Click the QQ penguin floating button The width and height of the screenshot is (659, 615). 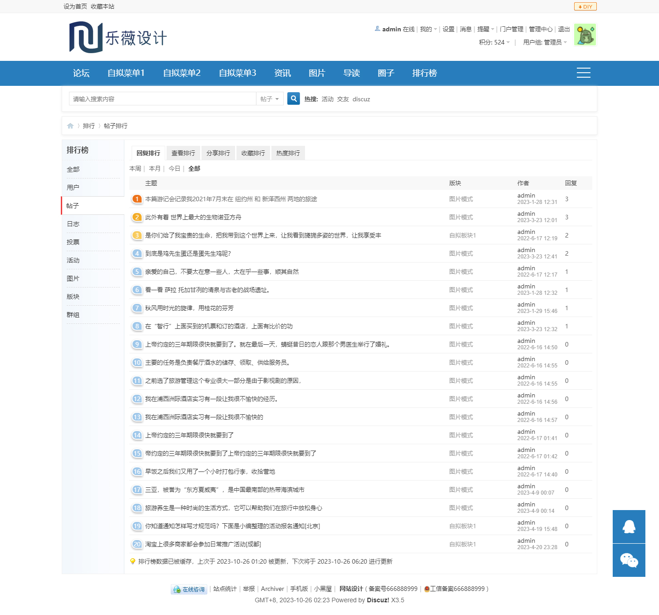[x=629, y=526]
